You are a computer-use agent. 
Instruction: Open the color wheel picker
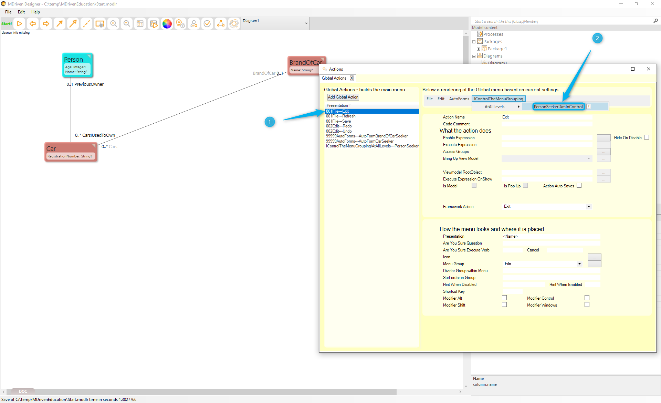[x=167, y=24]
